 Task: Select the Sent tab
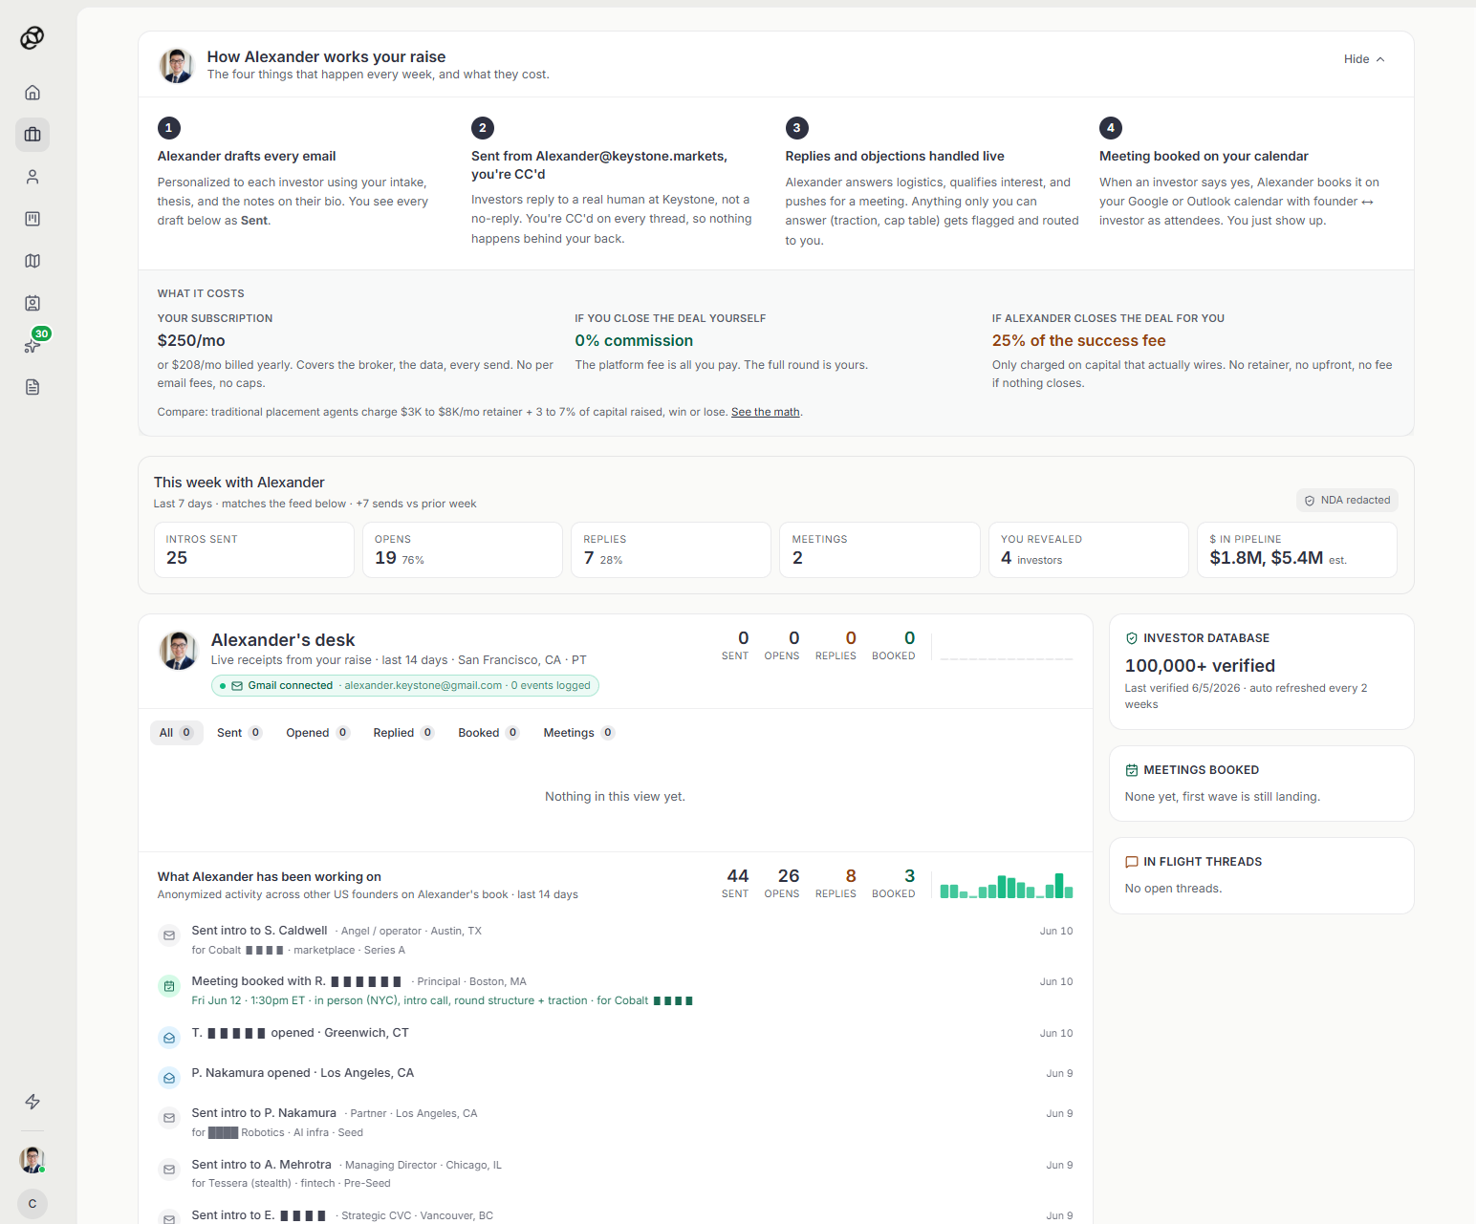coord(239,733)
